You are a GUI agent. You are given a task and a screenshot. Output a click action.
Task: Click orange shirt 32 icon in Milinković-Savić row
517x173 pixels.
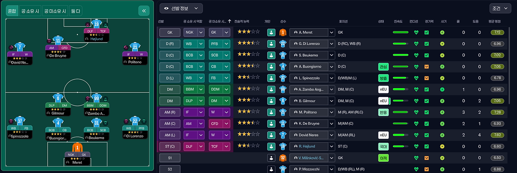click(x=283, y=158)
